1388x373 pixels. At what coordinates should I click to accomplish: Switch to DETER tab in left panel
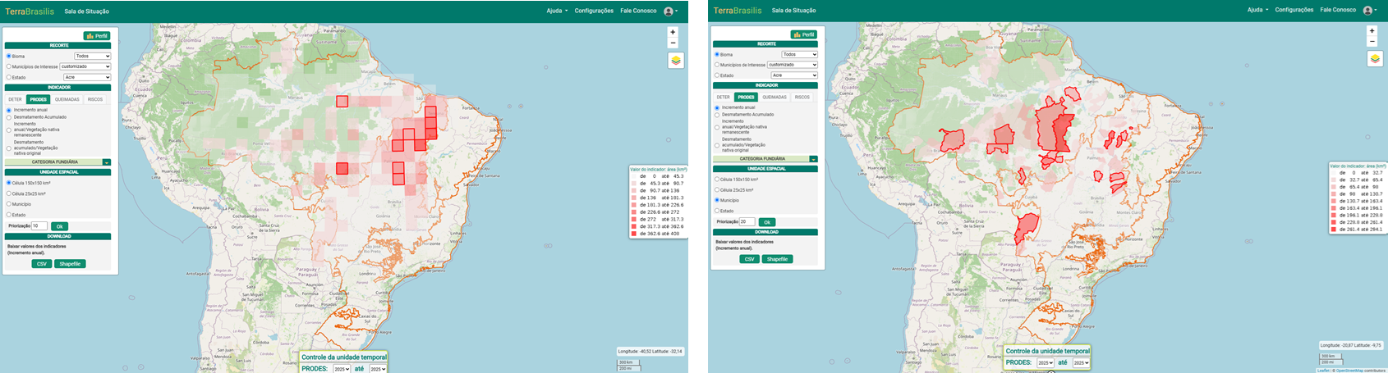pyautogui.click(x=15, y=99)
